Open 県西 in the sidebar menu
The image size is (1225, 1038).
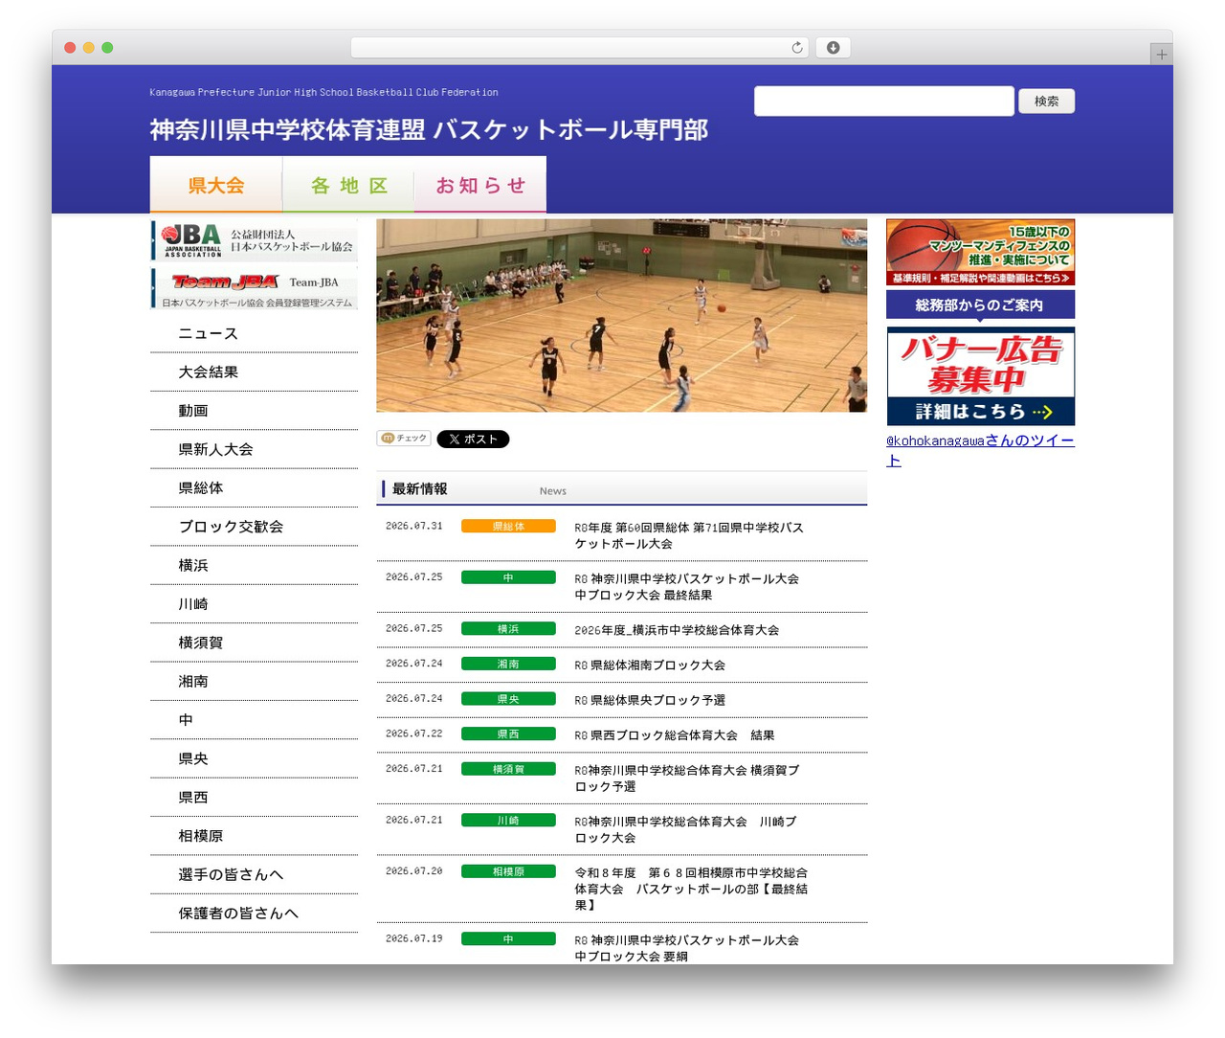pyautogui.click(x=254, y=798)
